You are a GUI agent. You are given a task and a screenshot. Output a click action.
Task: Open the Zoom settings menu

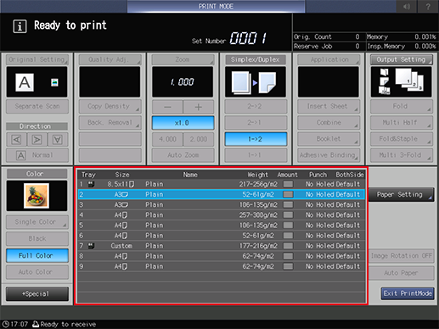coord(183,59)
